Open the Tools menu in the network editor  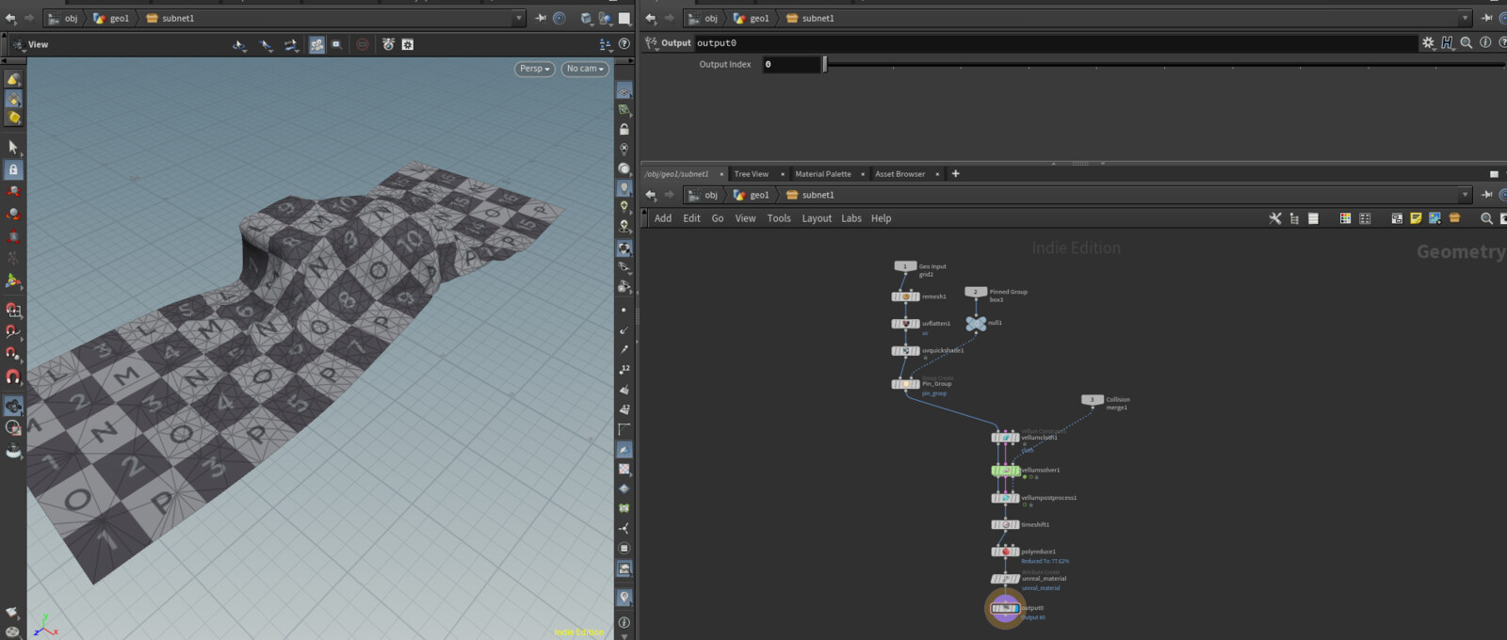tap(779, 218)
